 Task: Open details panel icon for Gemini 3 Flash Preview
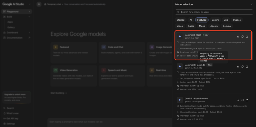pyautogui.click(x=247, y=100)
